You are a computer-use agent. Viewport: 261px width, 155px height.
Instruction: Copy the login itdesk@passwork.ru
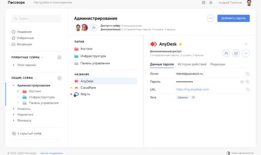point(248,74)
